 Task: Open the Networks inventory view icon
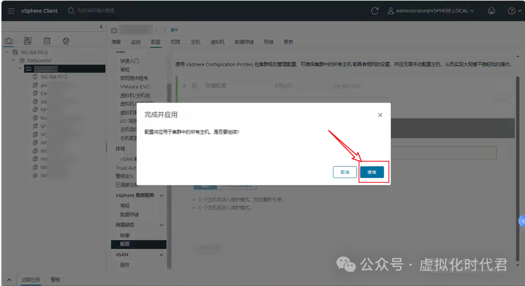(x=66, y=41)
